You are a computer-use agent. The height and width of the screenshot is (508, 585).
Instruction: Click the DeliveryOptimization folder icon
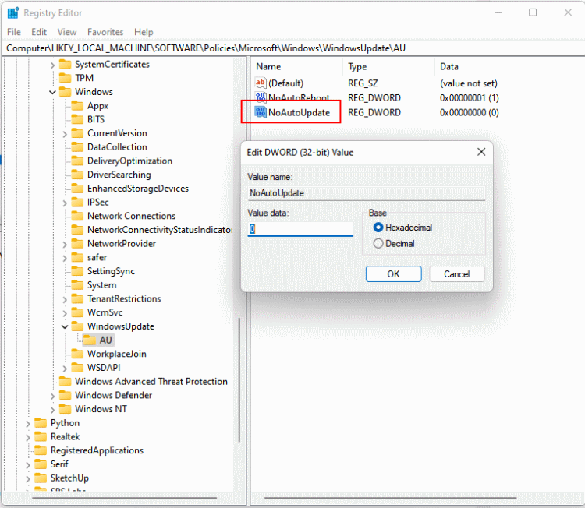pyautogui.click(x=77, y=161)
